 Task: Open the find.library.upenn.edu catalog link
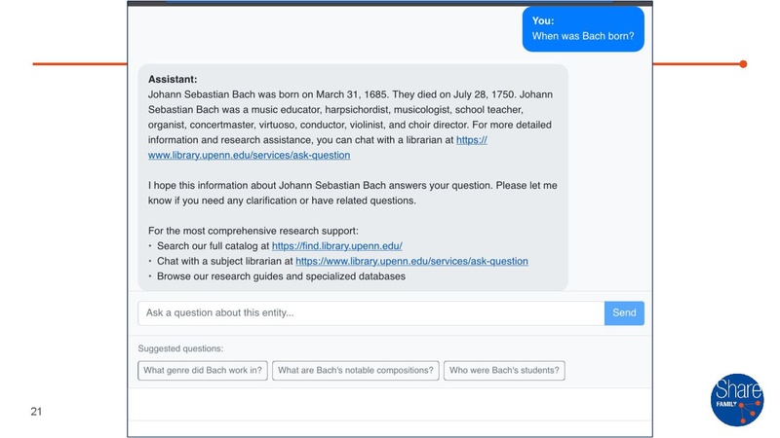click(x=336, y=246)
